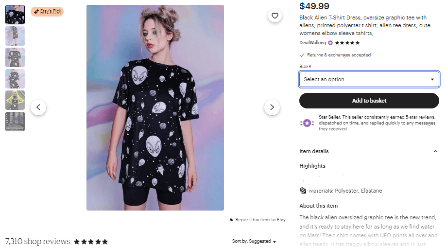Click the purple star seller icon beside DevilWalking
The height and width of the screenshot is (248, 446).
pos(330,43)
